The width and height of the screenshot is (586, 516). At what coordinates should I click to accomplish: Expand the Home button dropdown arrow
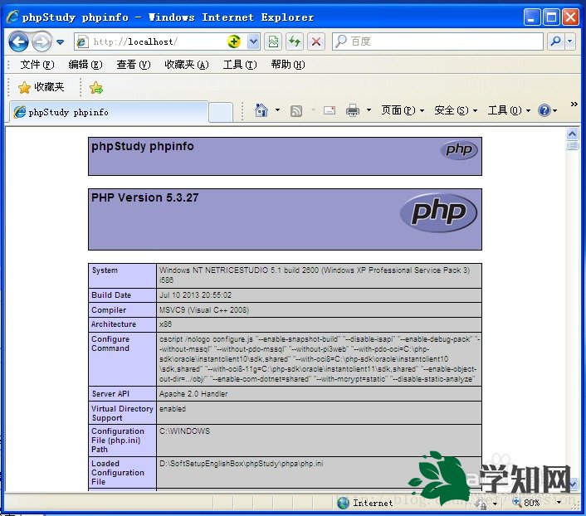(277, 110)
